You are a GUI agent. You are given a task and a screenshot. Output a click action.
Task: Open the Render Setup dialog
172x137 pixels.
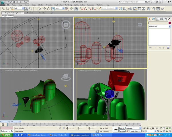tap(154, 9)
